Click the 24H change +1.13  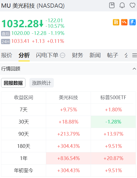point(38,41)
